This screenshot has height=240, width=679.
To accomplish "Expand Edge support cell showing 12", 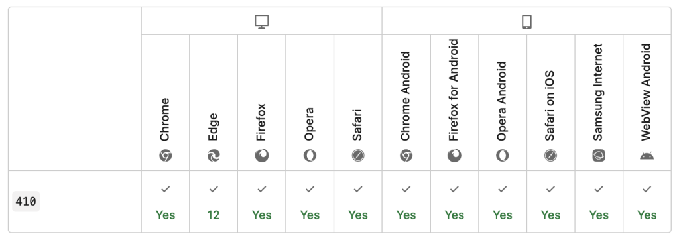I will pos(214,202).
